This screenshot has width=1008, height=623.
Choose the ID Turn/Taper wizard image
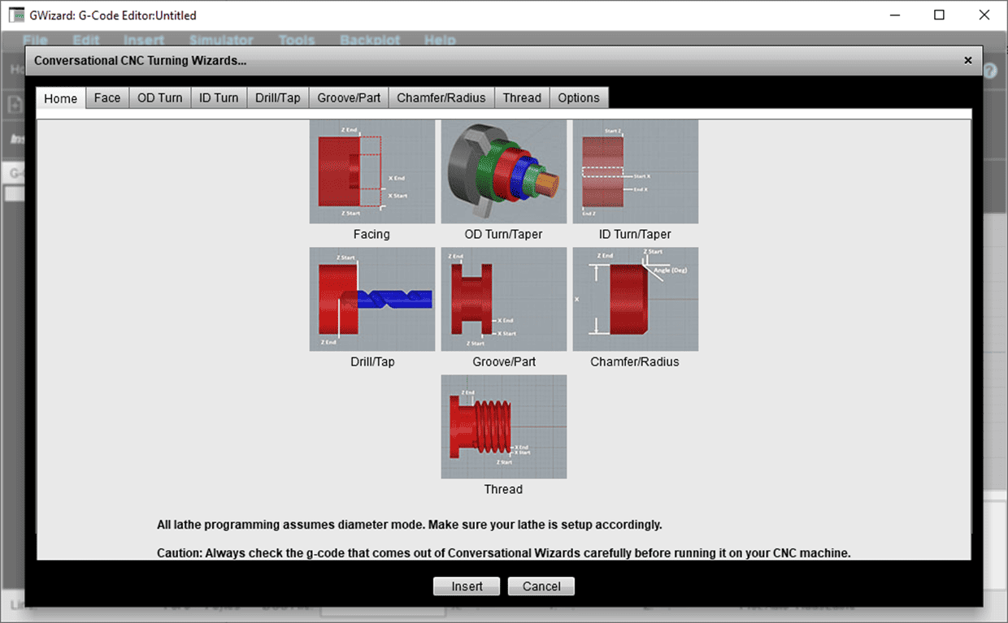click(635, 171)
